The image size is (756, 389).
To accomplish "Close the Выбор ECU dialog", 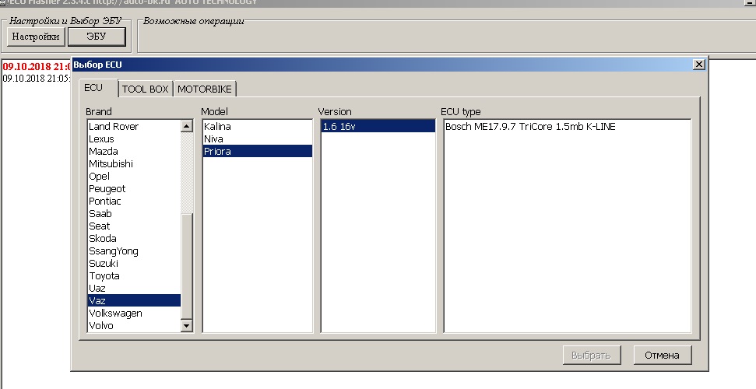I will click(x=698, y=64).
